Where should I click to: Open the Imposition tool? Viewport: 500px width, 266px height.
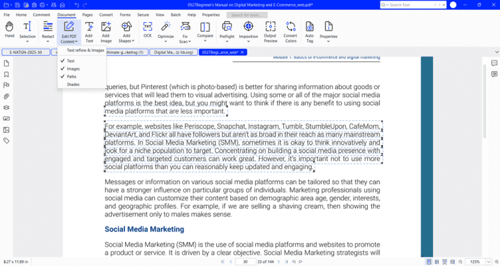point(249,31)
